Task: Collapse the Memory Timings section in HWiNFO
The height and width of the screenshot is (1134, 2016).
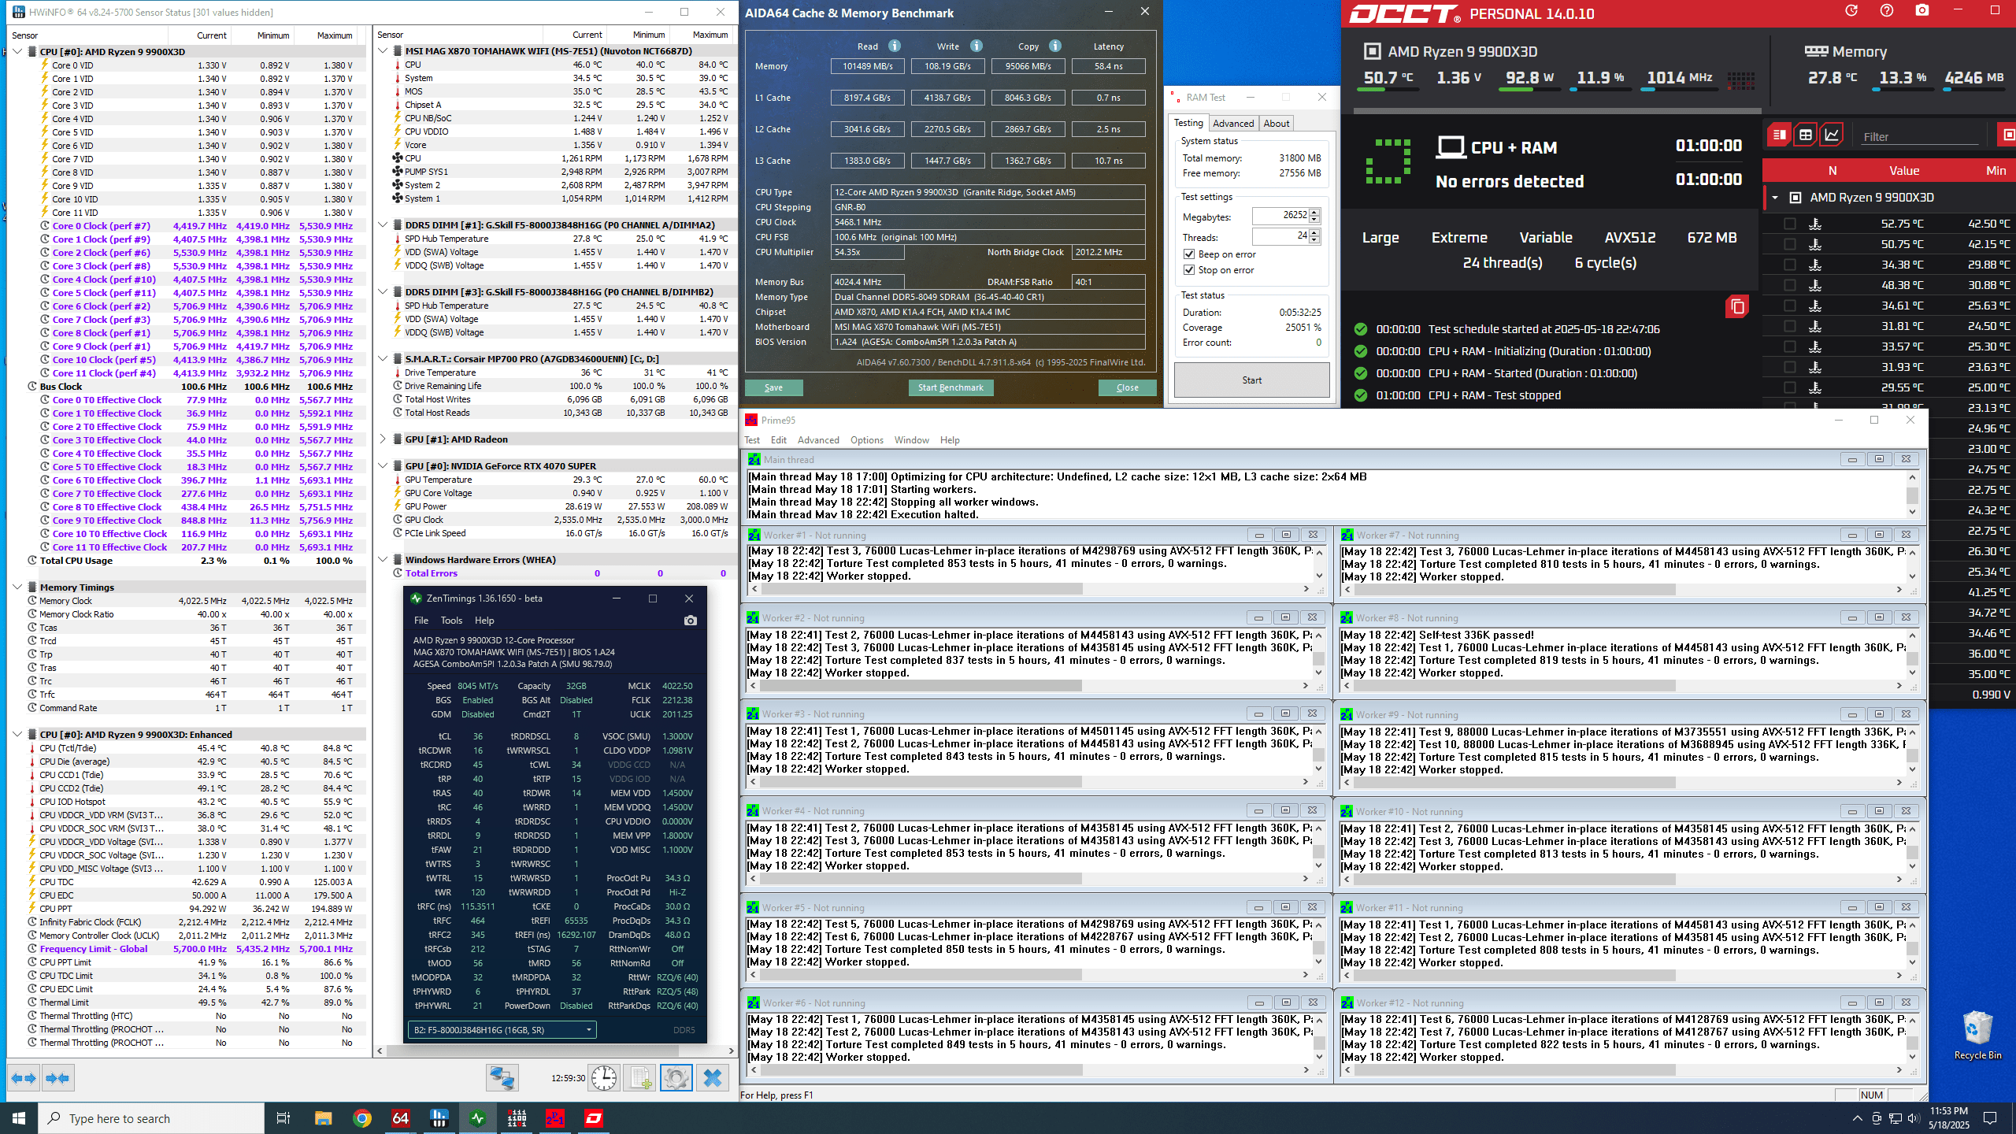Action: (x=17, y=587)
